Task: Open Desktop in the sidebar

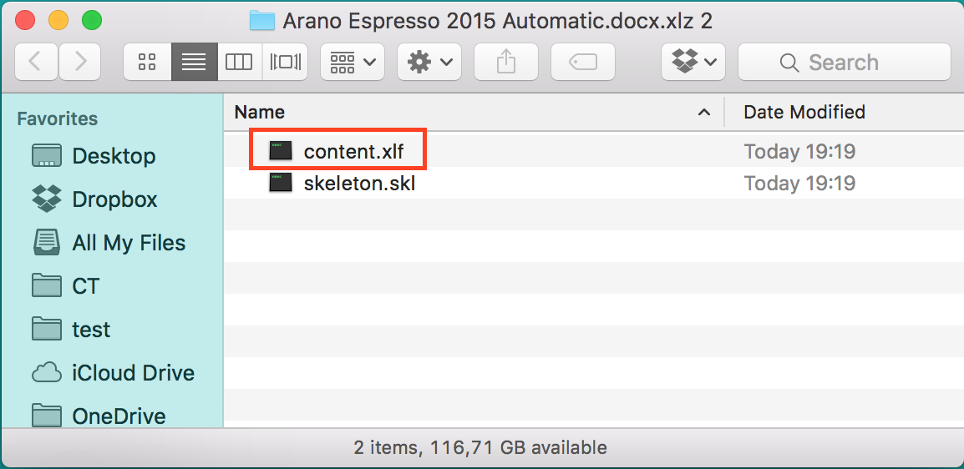Action: [x=114, y=156]
